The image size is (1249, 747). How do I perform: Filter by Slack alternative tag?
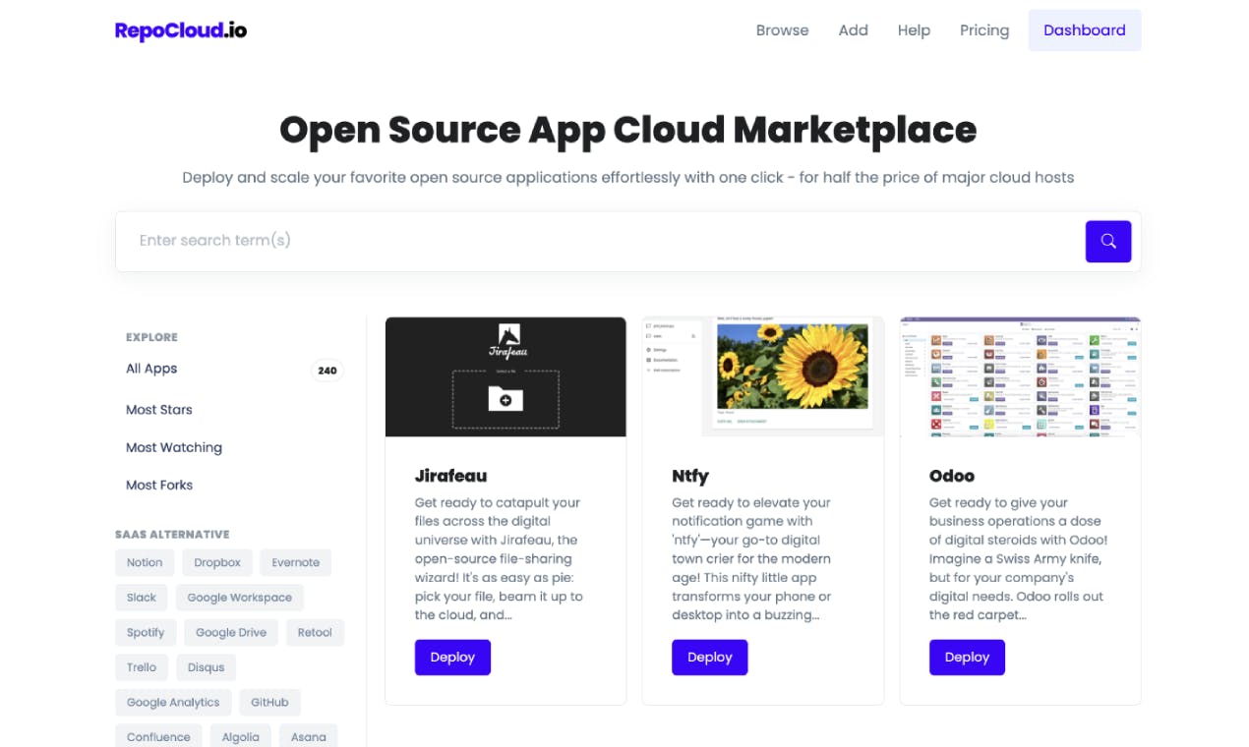pos(142,598)
